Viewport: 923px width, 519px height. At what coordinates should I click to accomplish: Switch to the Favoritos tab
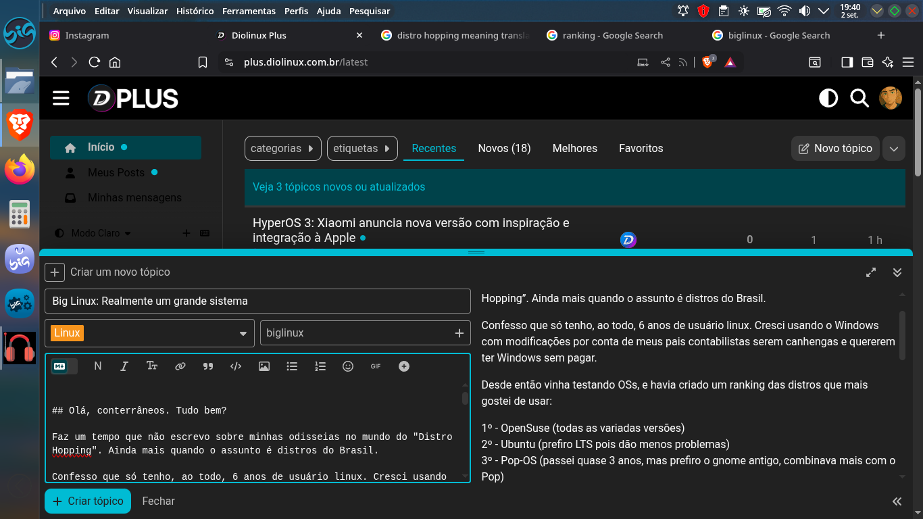coord(641,149)
